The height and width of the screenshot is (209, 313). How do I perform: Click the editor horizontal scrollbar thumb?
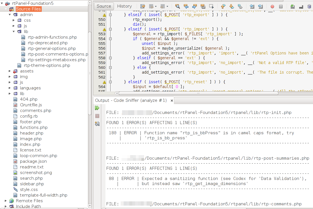coord(199,93)
